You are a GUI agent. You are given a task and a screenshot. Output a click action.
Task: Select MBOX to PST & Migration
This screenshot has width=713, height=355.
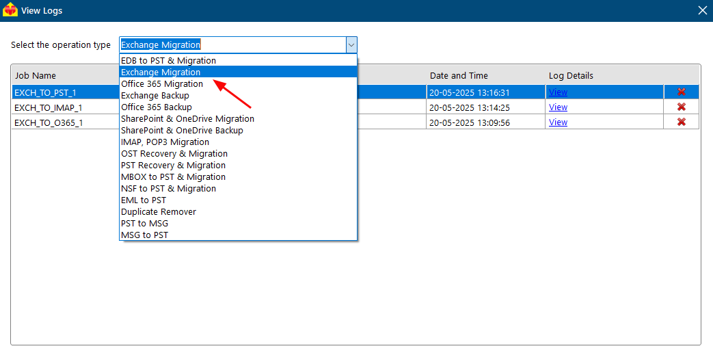pos(238,177)
